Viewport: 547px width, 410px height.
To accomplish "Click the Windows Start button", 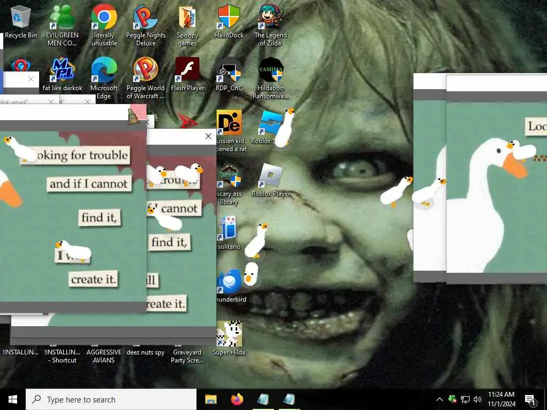I will click(x=13, y=399).
